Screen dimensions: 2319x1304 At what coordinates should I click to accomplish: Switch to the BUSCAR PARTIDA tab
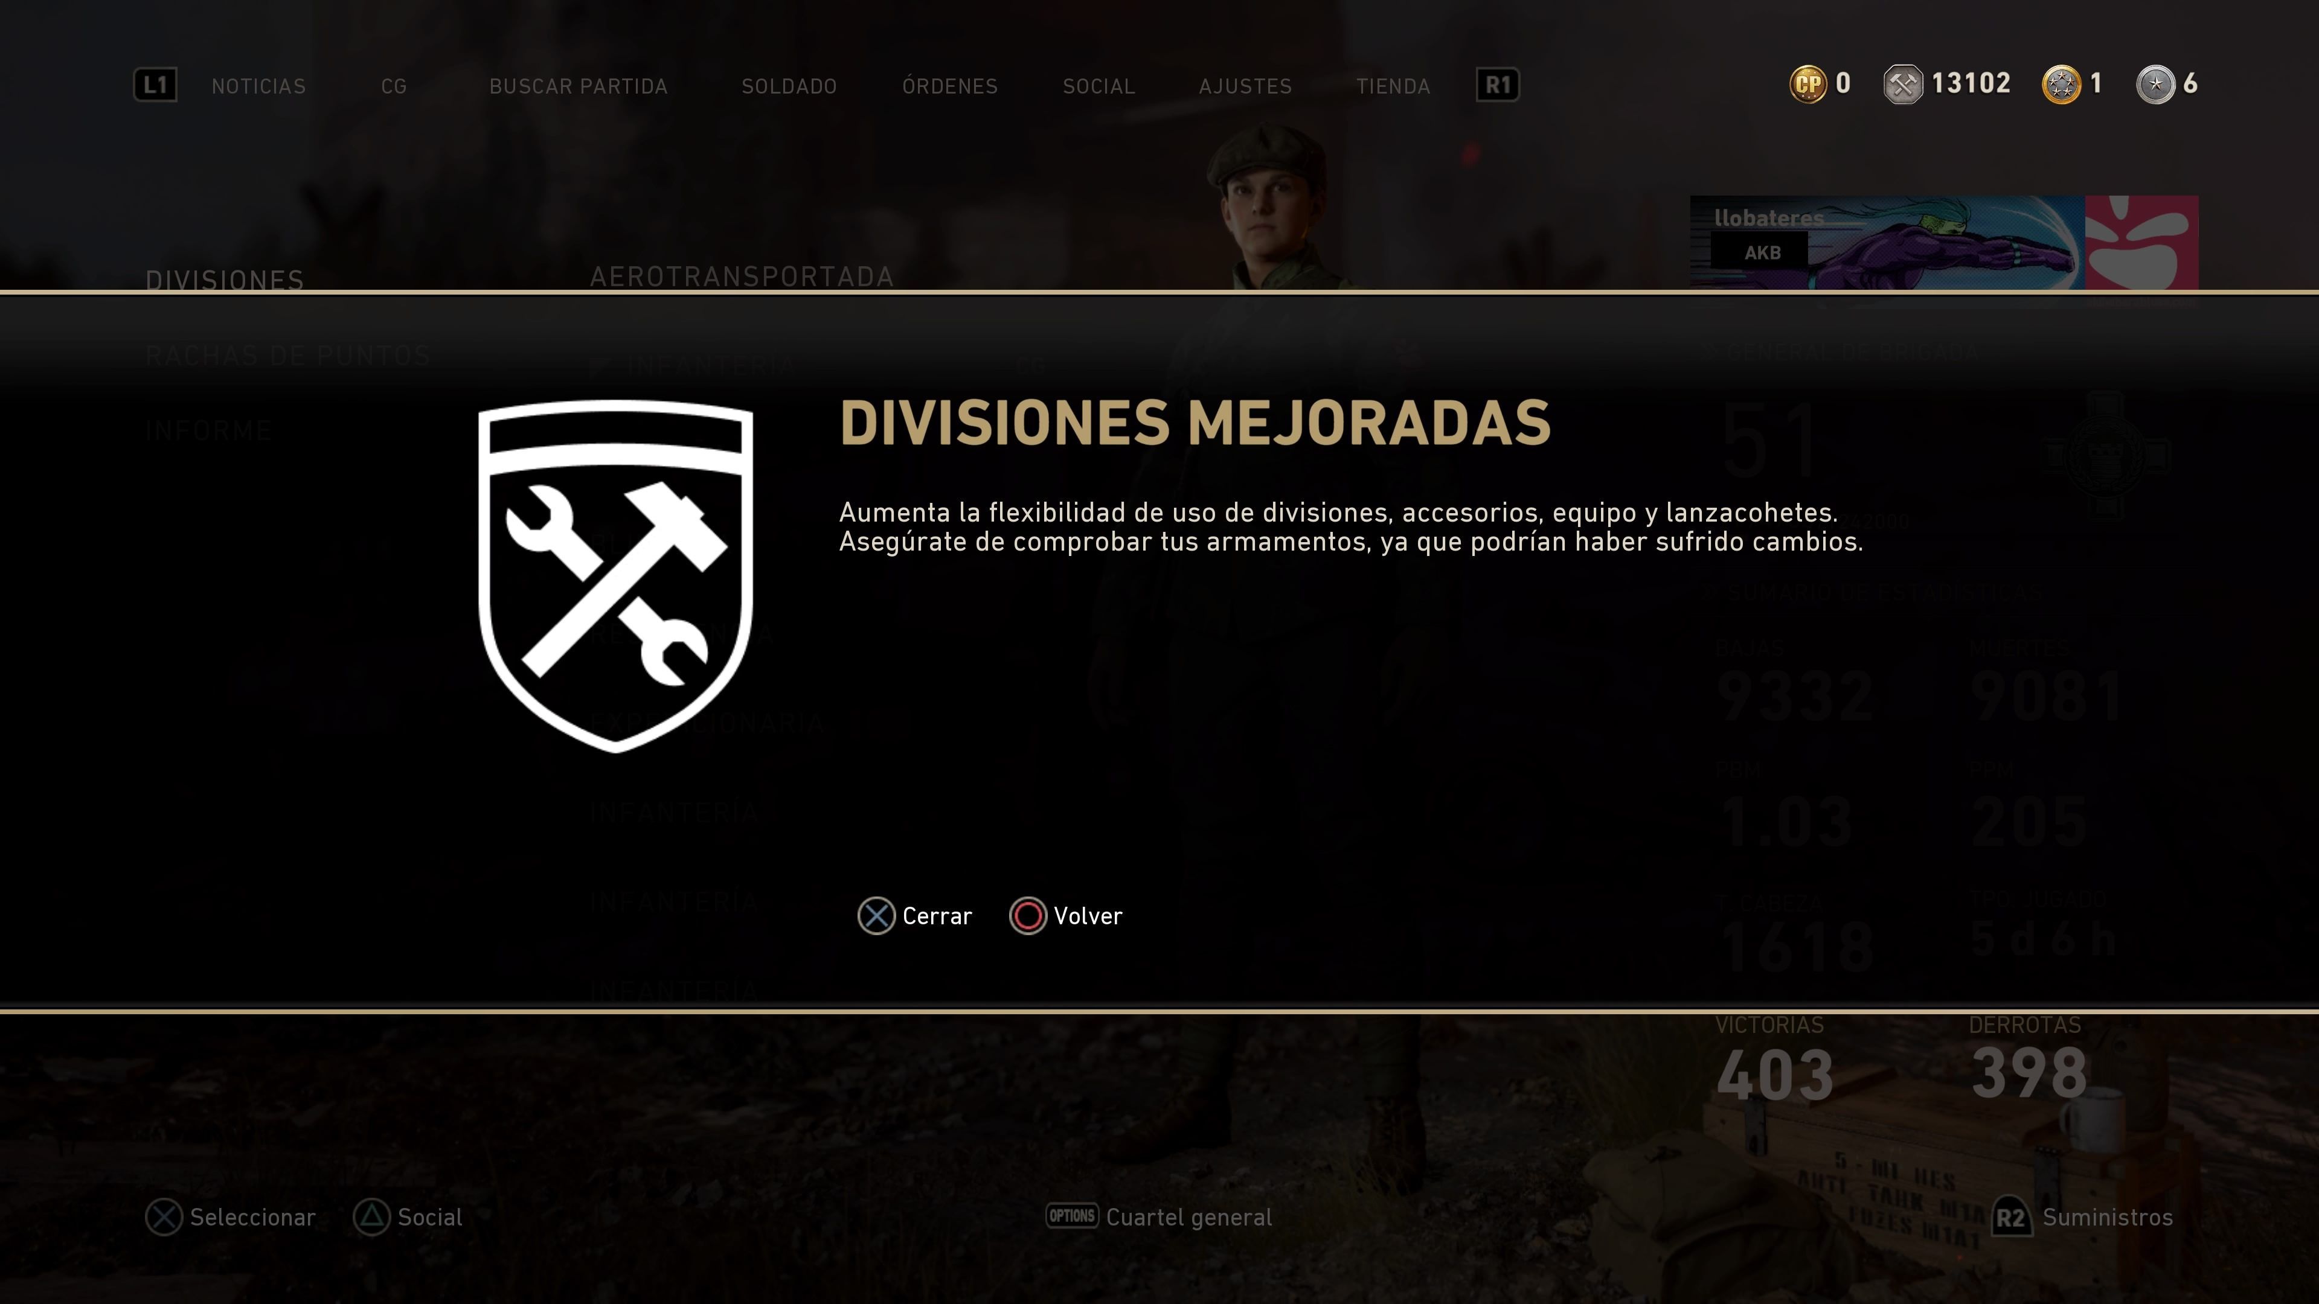tap(578, 86)
